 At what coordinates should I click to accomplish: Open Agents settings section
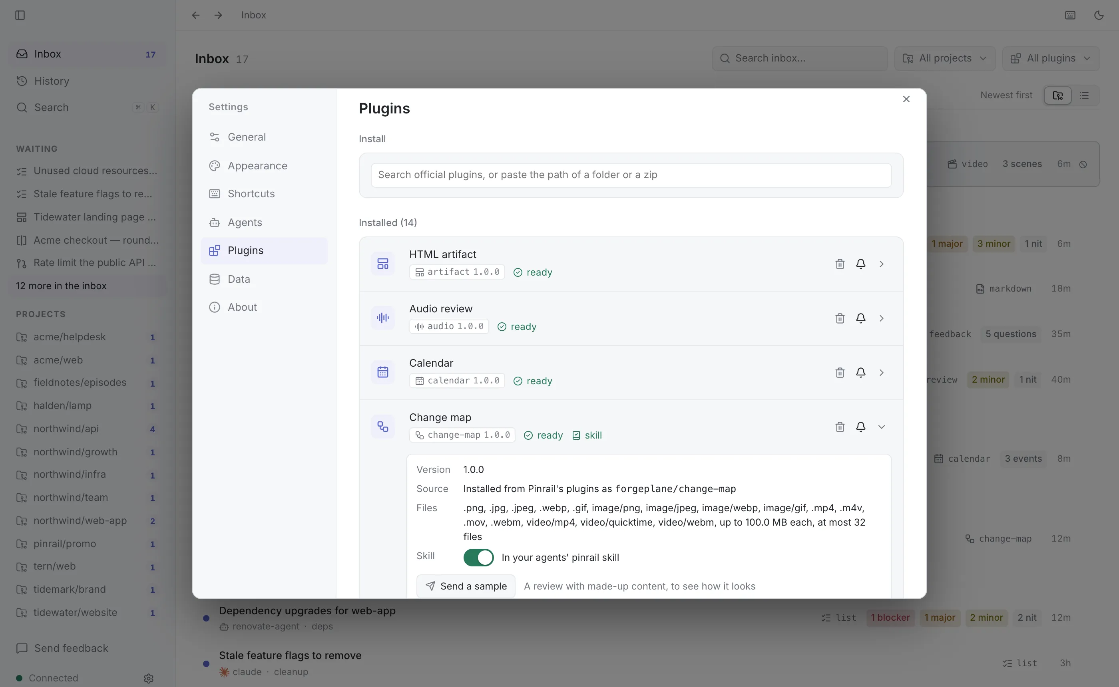(264, 222)
